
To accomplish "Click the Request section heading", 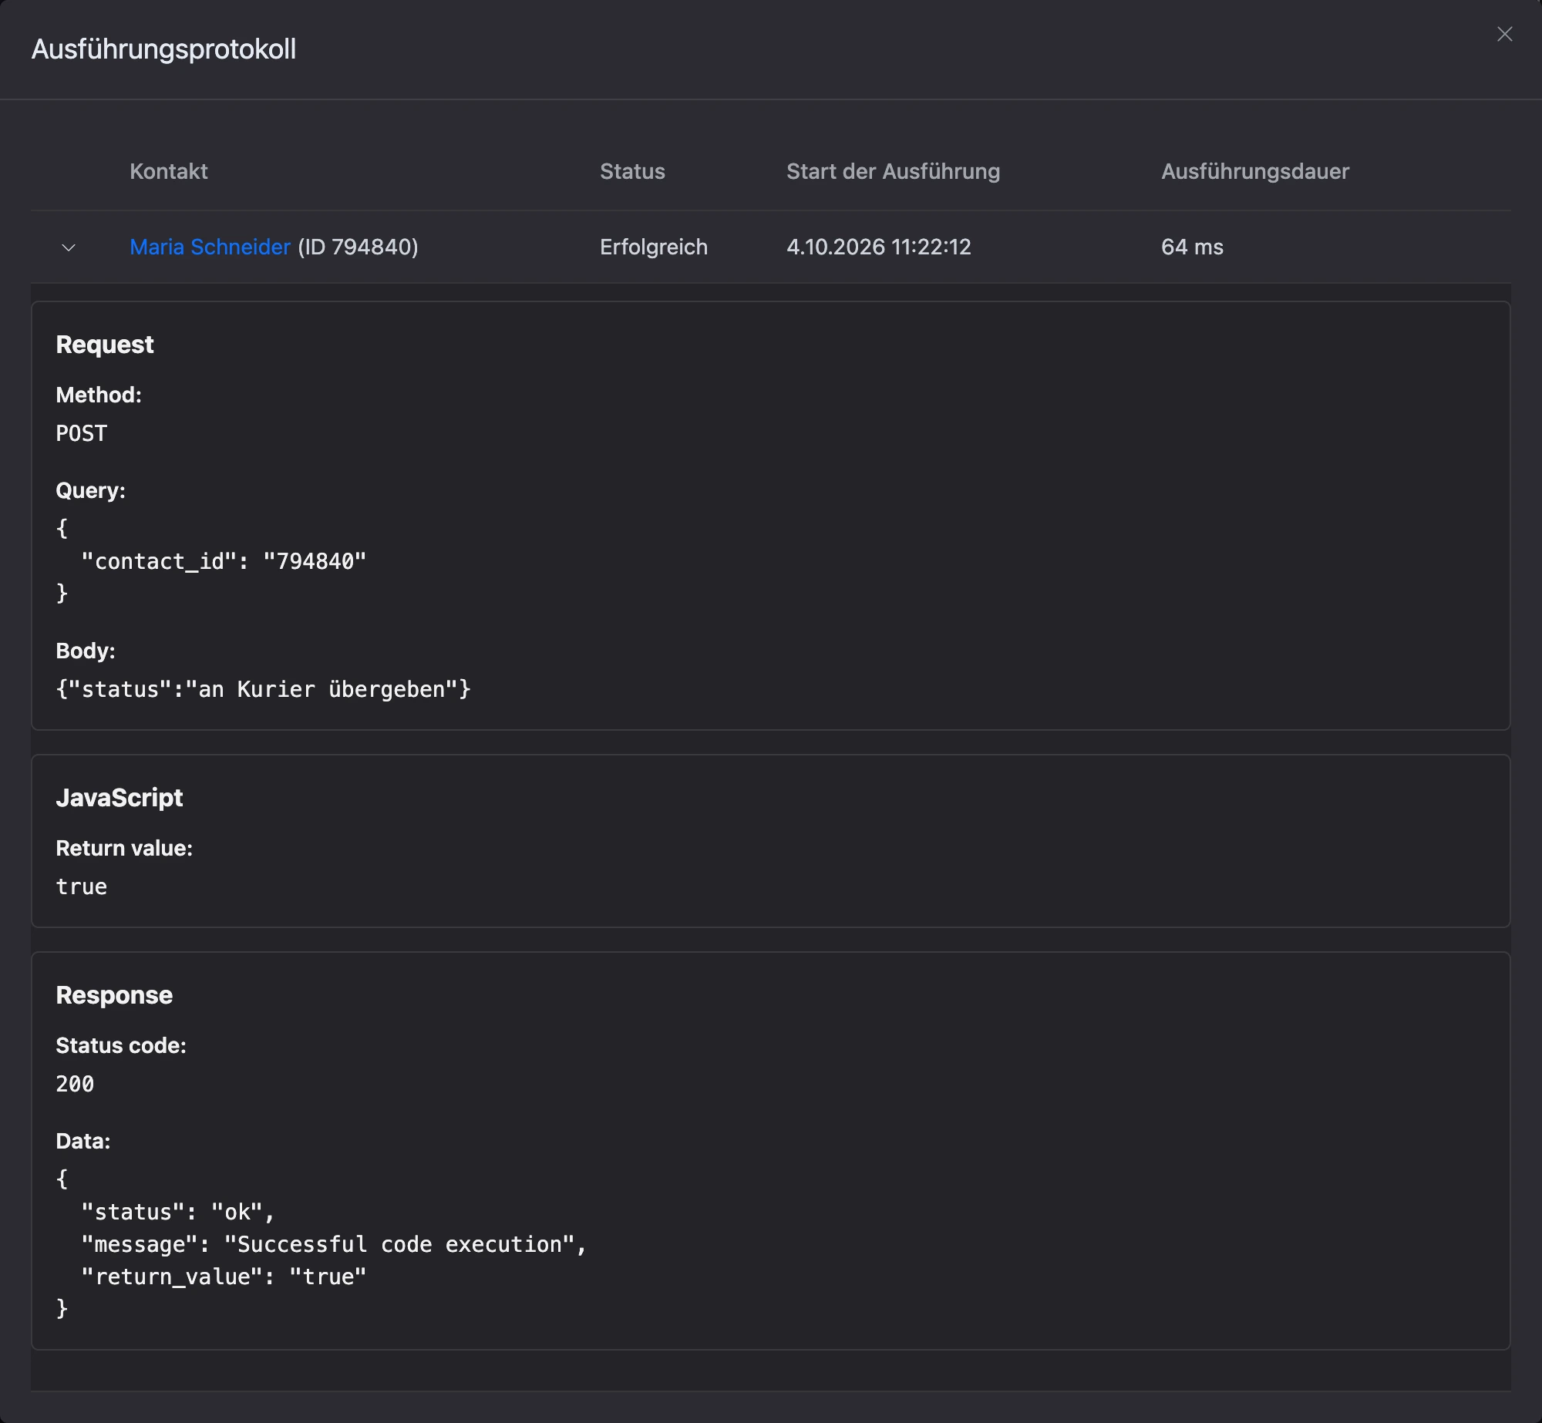I will click(105, 345).
